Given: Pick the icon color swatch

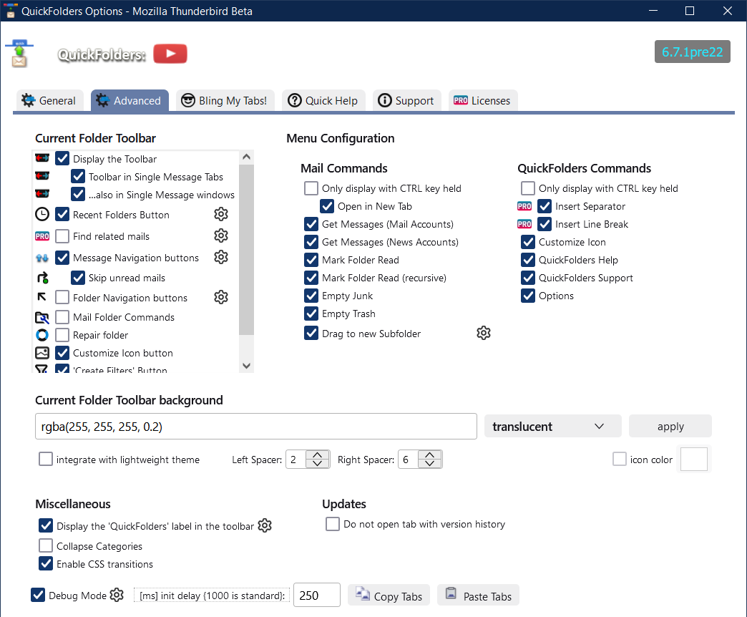Looking at the screenshot, I should coord(694,460).
